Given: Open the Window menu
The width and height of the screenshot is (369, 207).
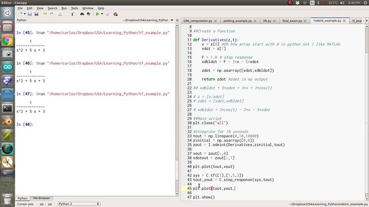Looking at the screenshot, I should coord(88,8).
